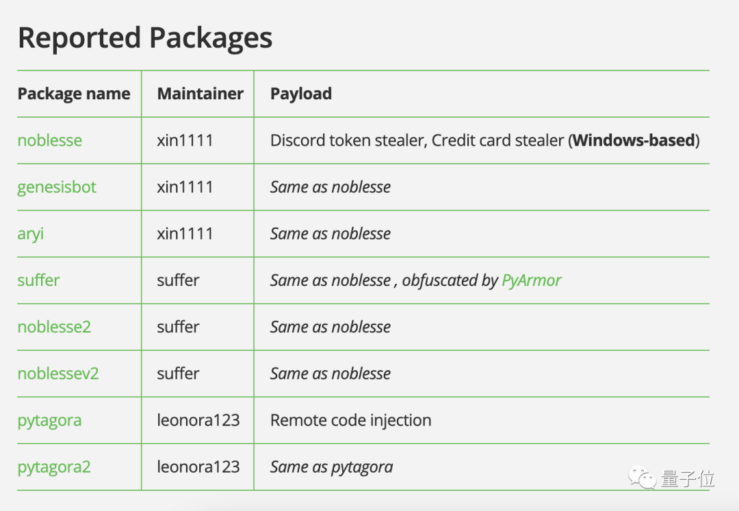Open the suffer package link
Image resolution: width=739 pixels, height=511 pixels.
point(38,280)
